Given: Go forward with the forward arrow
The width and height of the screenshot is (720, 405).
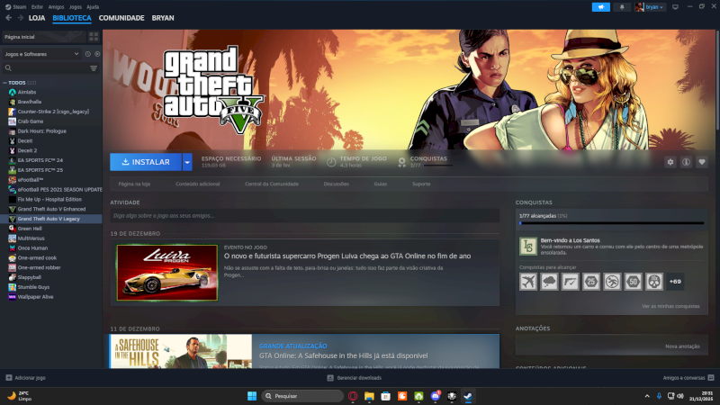Looking at the screenshot, I should (20, 18).
